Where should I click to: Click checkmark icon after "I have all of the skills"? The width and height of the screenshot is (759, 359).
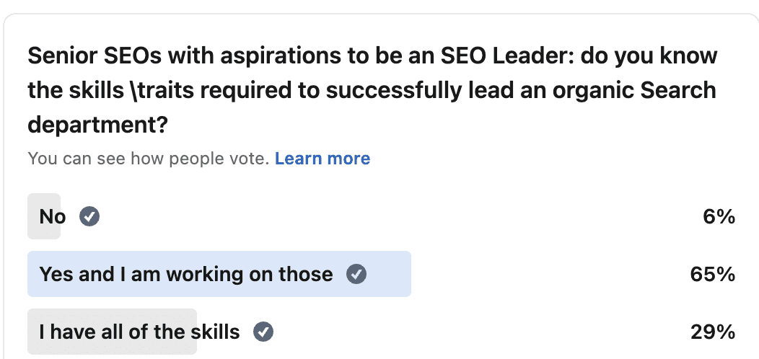pyautogui.click(x=263, y=332)
